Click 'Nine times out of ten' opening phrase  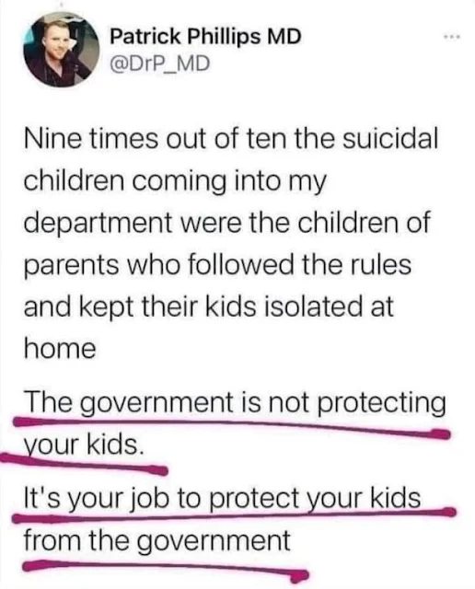[x=154, y=138]
